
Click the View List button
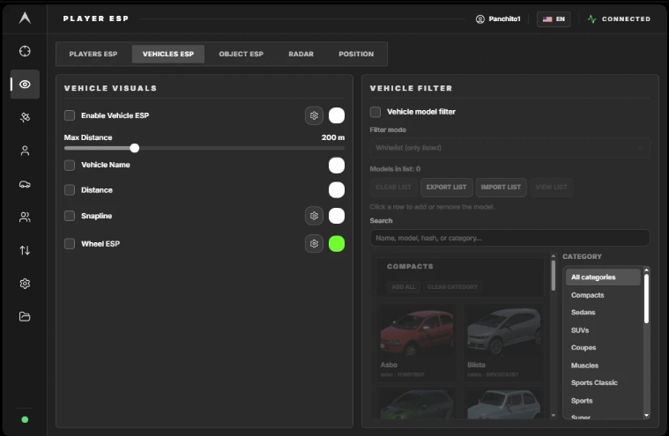pyautogui.click(x=551, y=187)
